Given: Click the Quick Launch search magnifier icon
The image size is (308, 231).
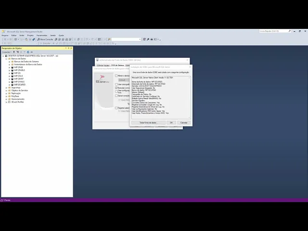Looking at the screenshot, I should (290, 31).
